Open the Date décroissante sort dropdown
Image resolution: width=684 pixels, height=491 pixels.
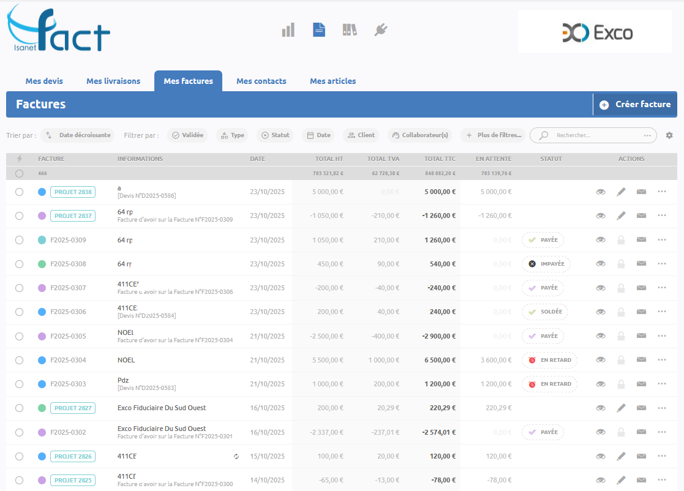coord(78,135)
